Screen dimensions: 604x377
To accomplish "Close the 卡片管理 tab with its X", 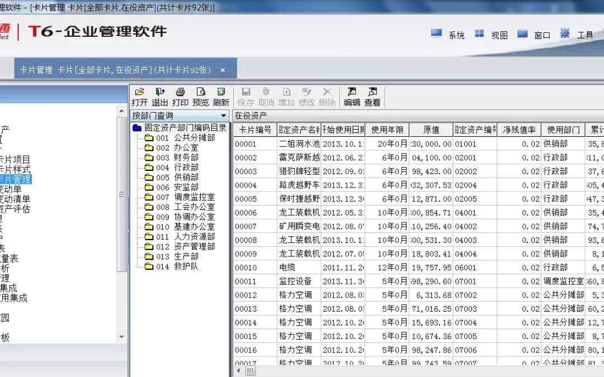I will pos(223,70).
